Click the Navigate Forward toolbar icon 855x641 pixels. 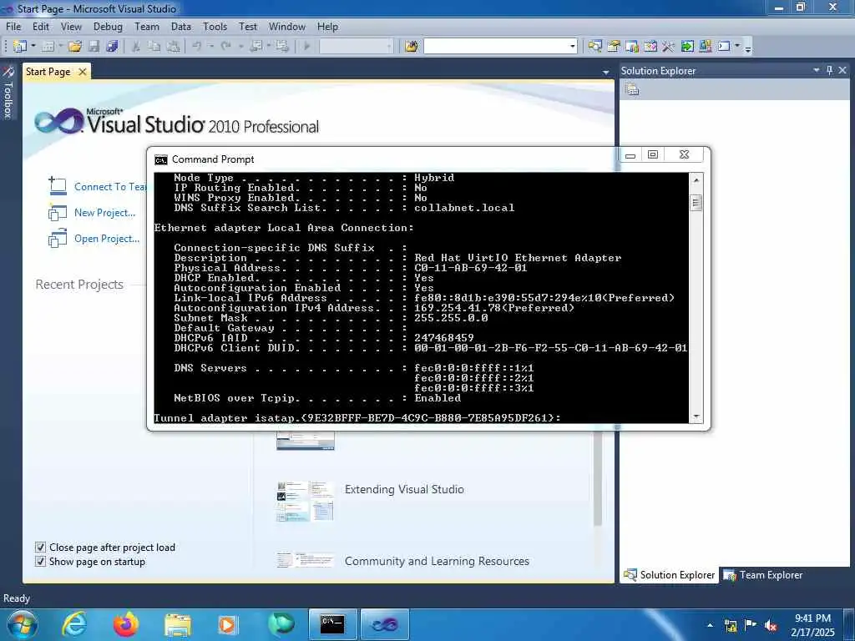point(282,47)
